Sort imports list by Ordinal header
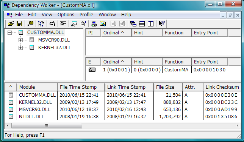This screenshot has width=244, height=142. point(116,33)
